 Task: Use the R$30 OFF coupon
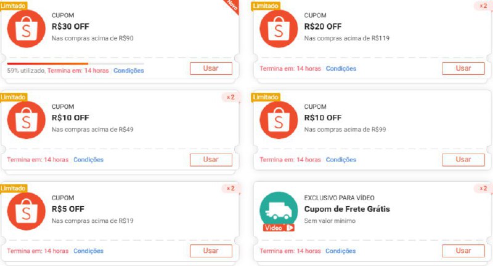click(x=211, y=68)
